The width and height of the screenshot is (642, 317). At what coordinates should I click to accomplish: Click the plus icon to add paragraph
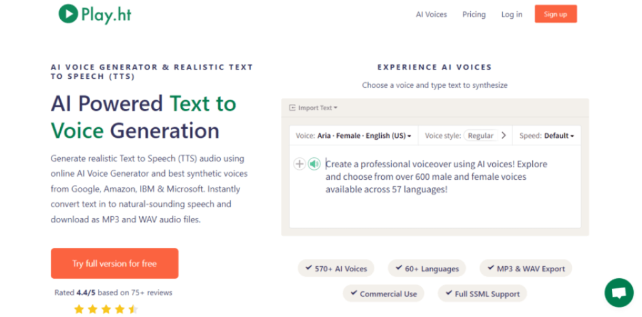(300, 164)
